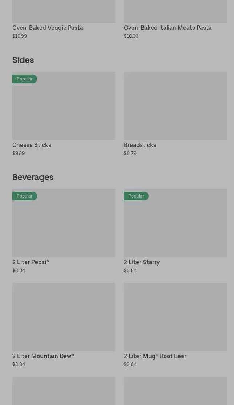This screenshot has width=234, height=405.
Task: Click the Popular badge on Cheese Sticks
Action: [x=25, y=79]
